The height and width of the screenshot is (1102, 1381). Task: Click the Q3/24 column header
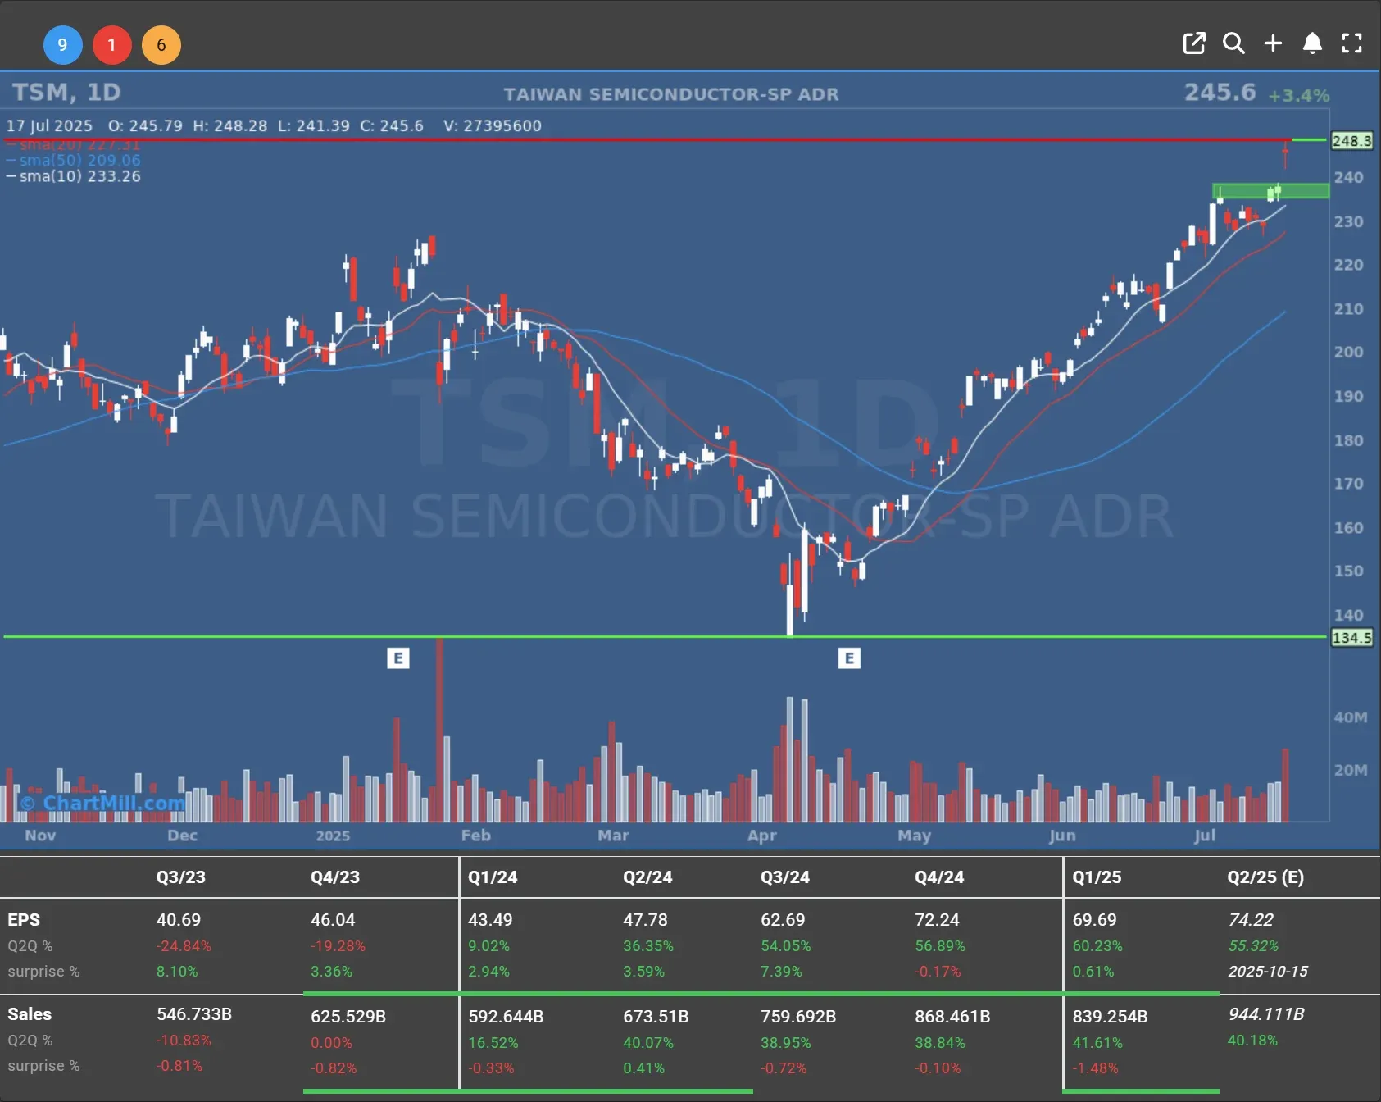tap(785, 877)
